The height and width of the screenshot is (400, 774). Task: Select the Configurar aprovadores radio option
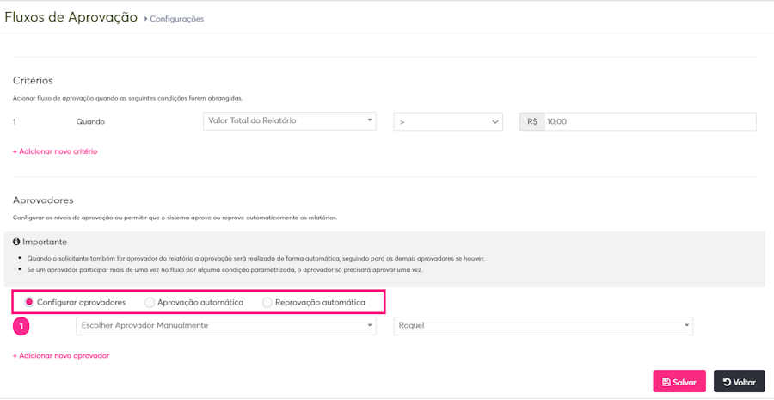(29, 302)
